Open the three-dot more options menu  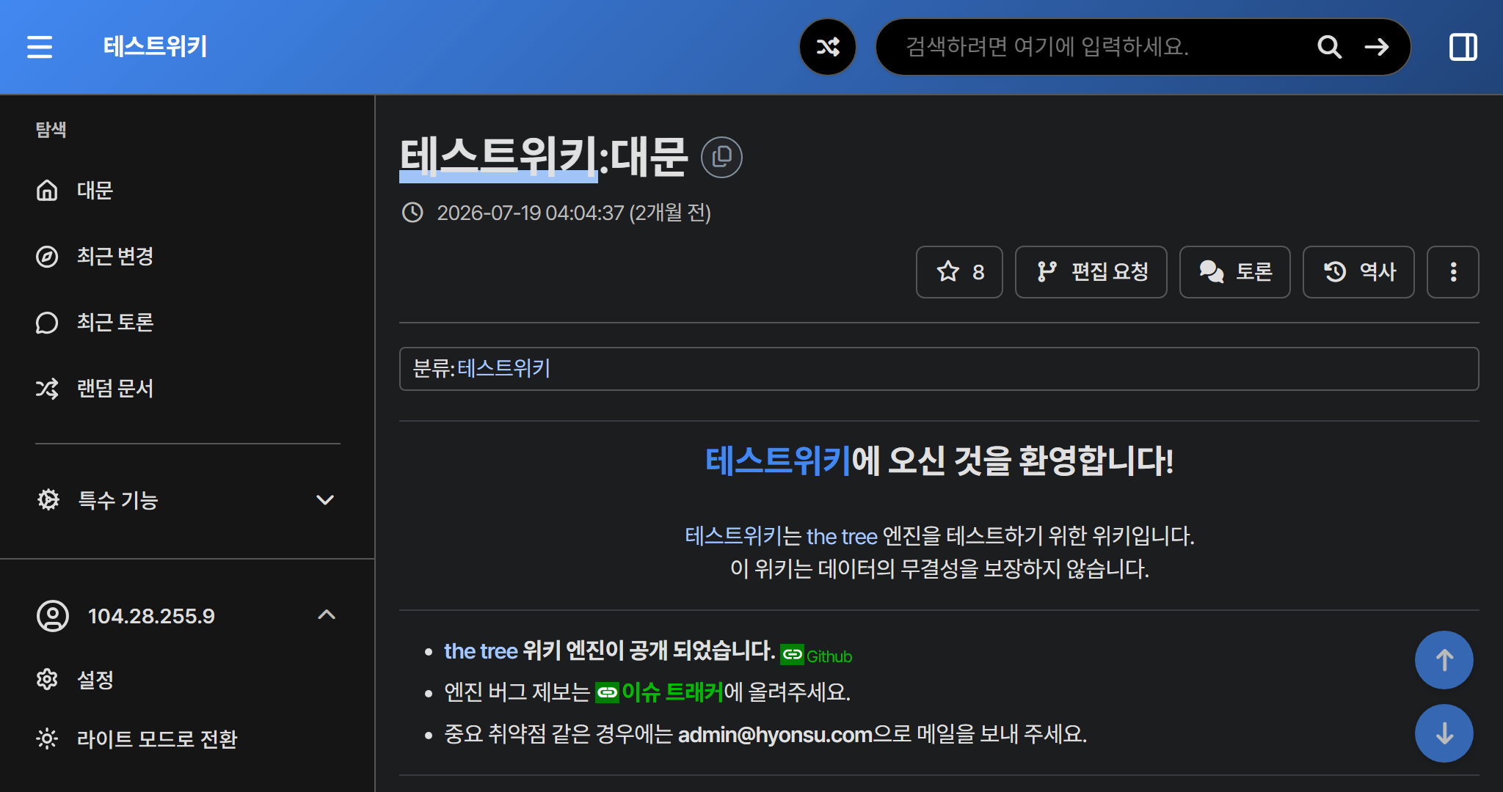[1453, 272]
